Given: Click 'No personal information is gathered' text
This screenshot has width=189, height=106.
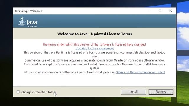Looking at the screenshot, I should pyautogui.click(x=69, y=72).
